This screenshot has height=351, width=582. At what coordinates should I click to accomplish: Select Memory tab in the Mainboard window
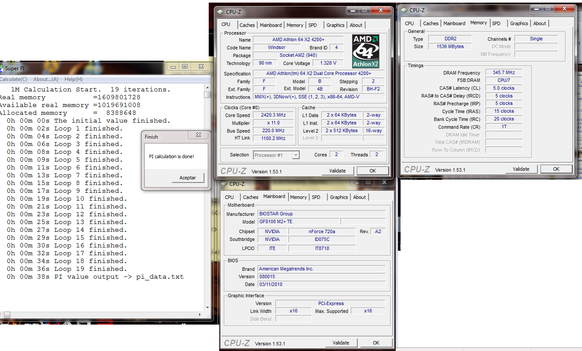pyautogui.click(x=298, y=197)
